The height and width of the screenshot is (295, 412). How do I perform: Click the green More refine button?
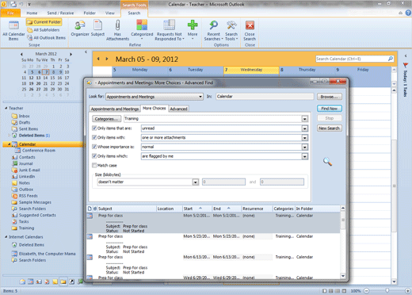[193, 30]
